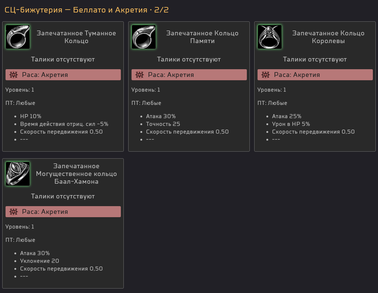Click Accretia race emblem in Кольцо Королевы card

[265, 75]
